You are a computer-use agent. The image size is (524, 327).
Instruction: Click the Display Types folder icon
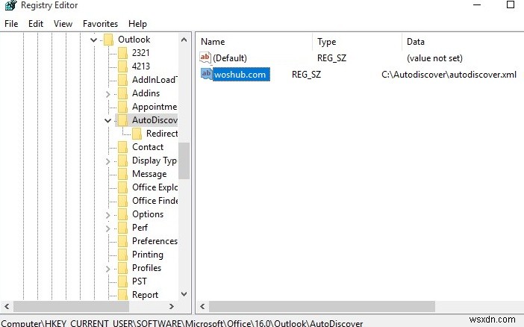(x=122, y=161)
